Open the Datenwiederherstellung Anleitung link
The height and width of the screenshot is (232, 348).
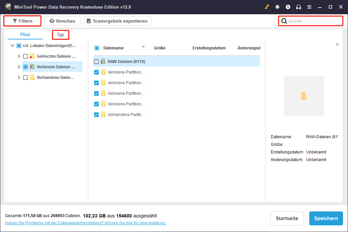tap(86, 223)
